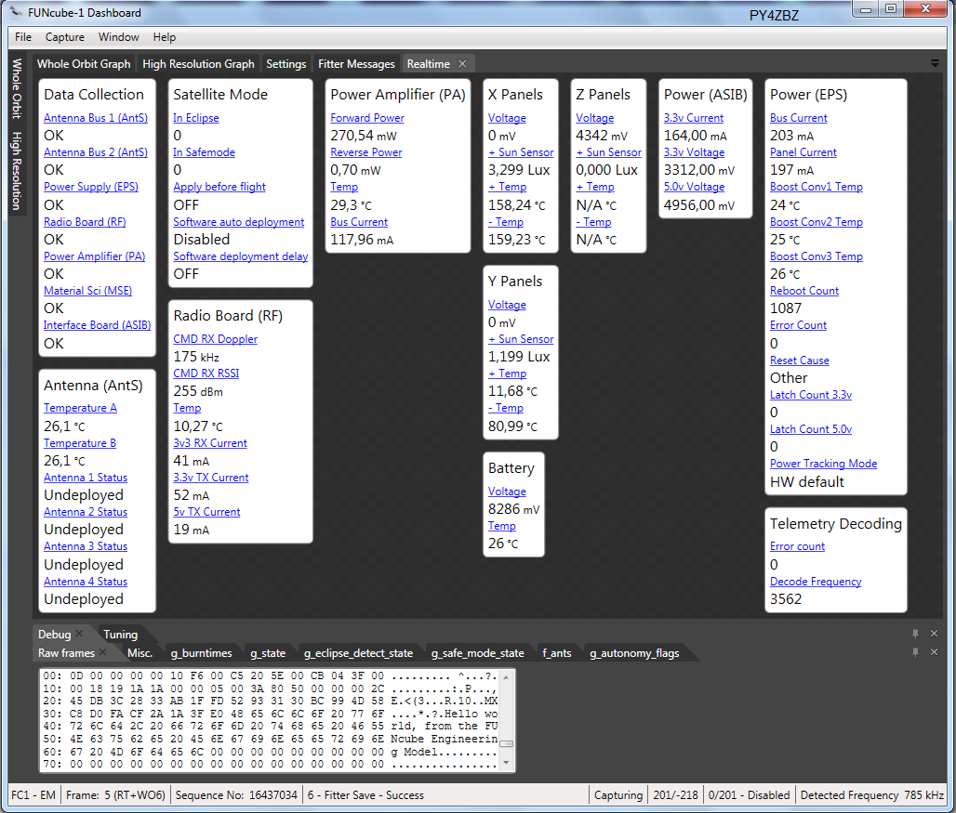Close the Raw frames panel row with X
956x813 pixels.
(x=934, y=653)
